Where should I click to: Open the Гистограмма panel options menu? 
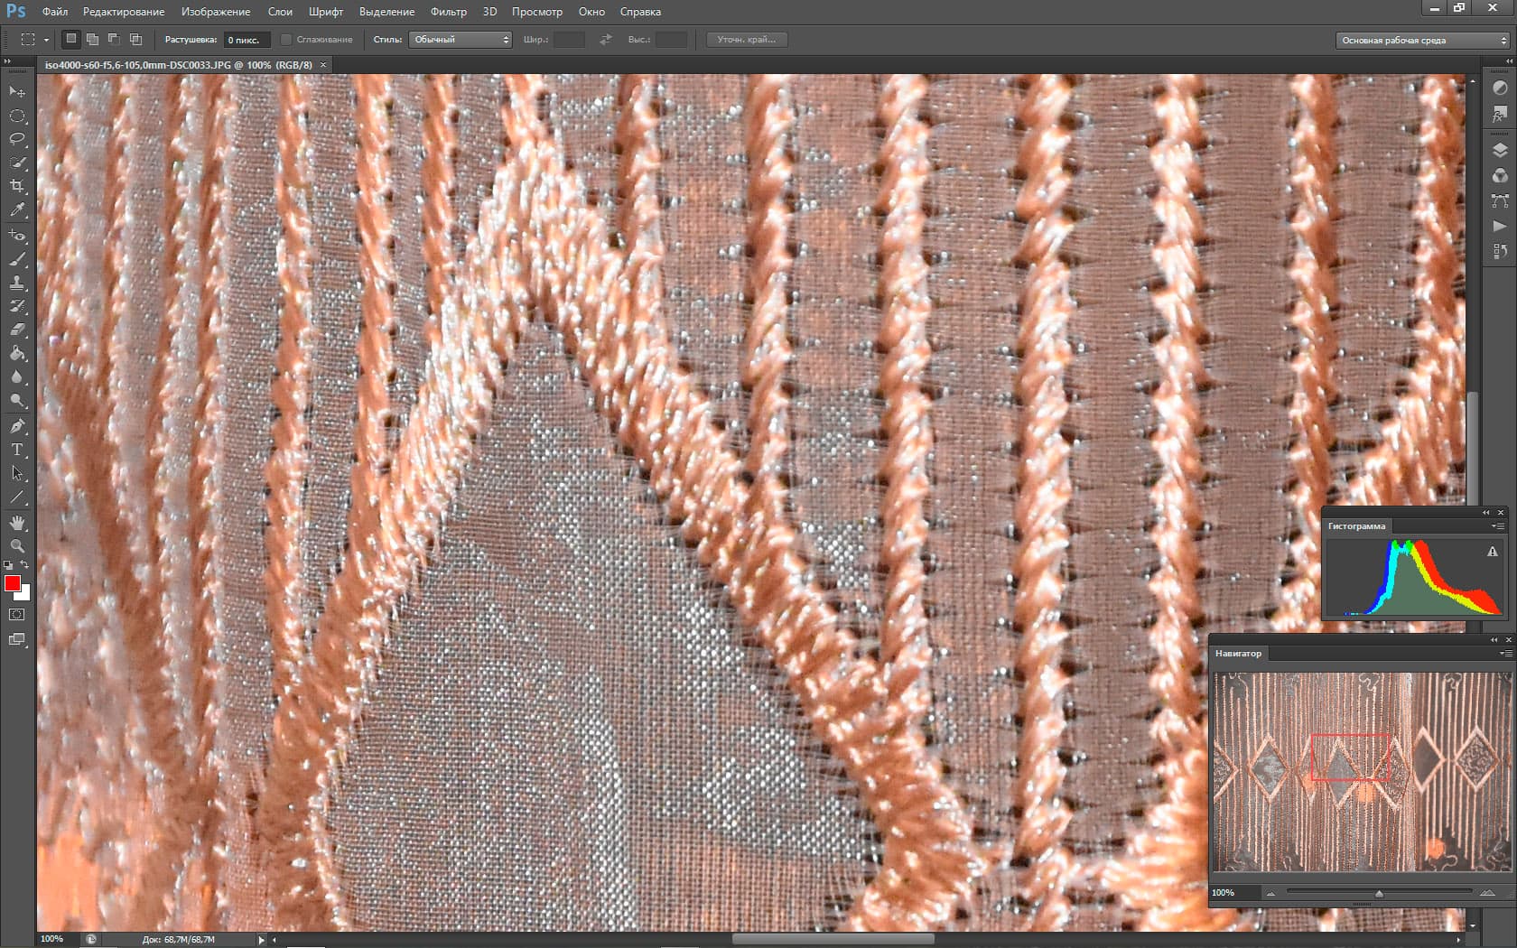pos(1498,525)
